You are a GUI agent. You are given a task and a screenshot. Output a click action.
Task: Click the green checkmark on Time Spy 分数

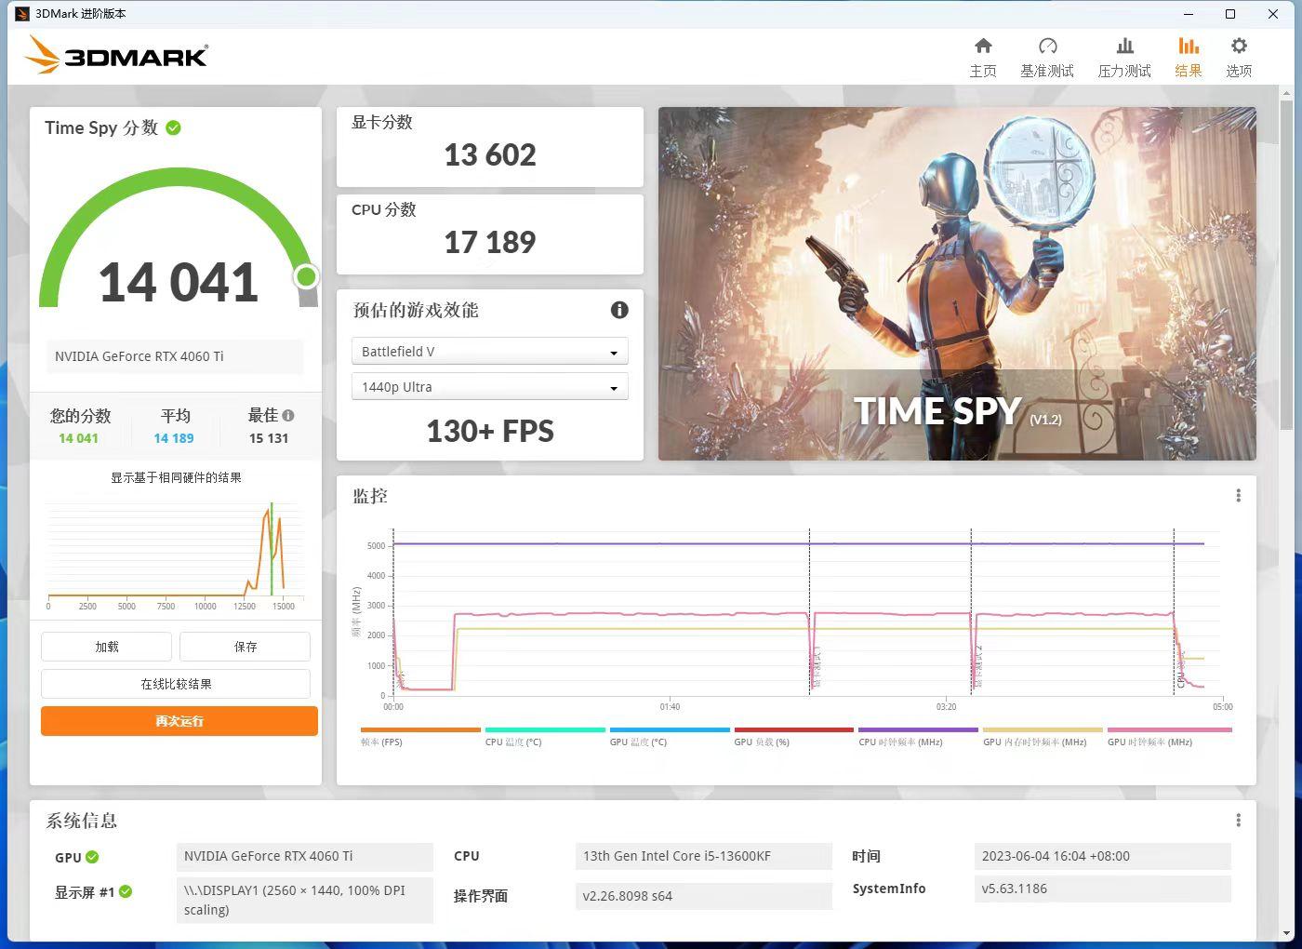(x=173, y=128)
